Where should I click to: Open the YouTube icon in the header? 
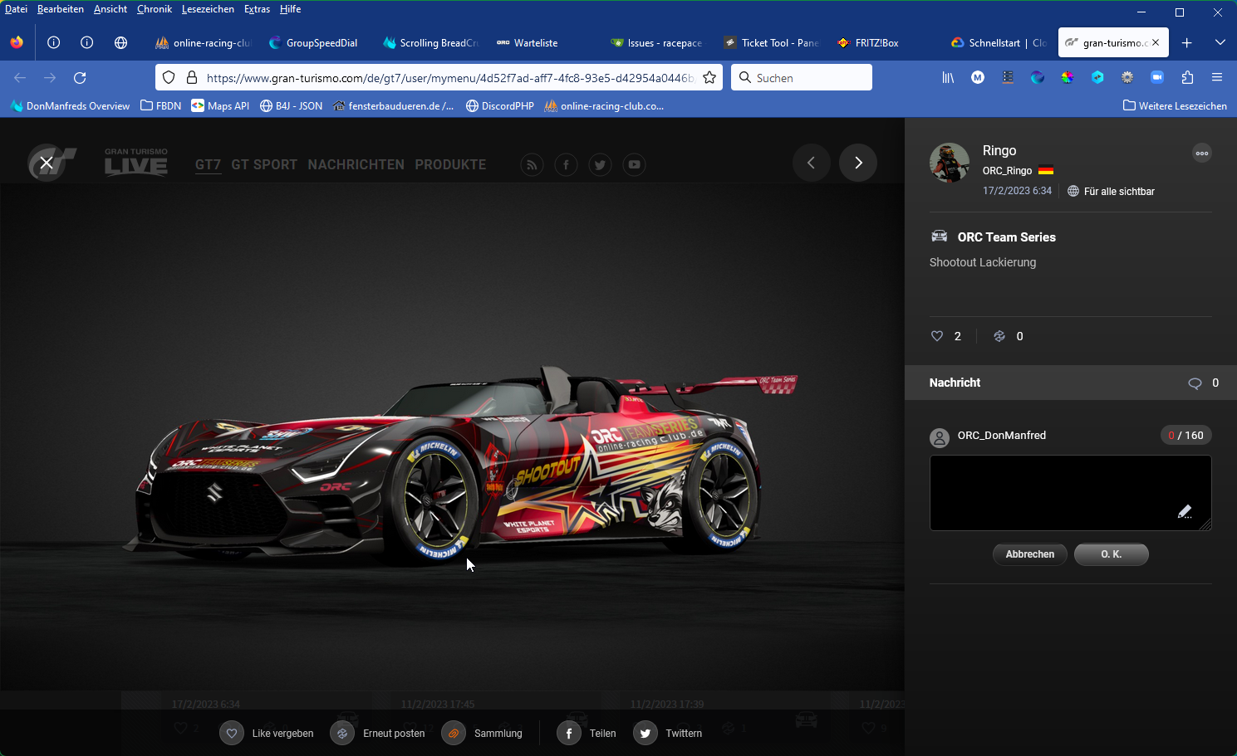[x=634, y=164]
